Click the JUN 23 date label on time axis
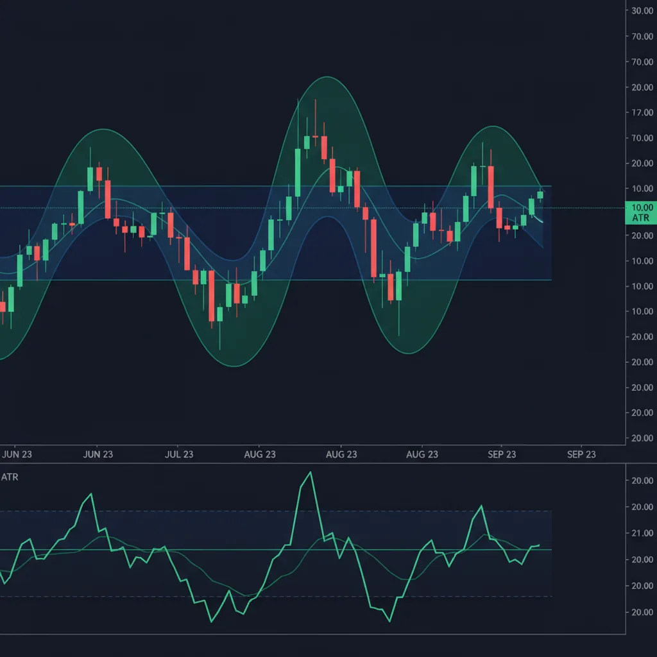Image resolution: width=657 pixels, height=657 pixels. click(x=98, y=454)
